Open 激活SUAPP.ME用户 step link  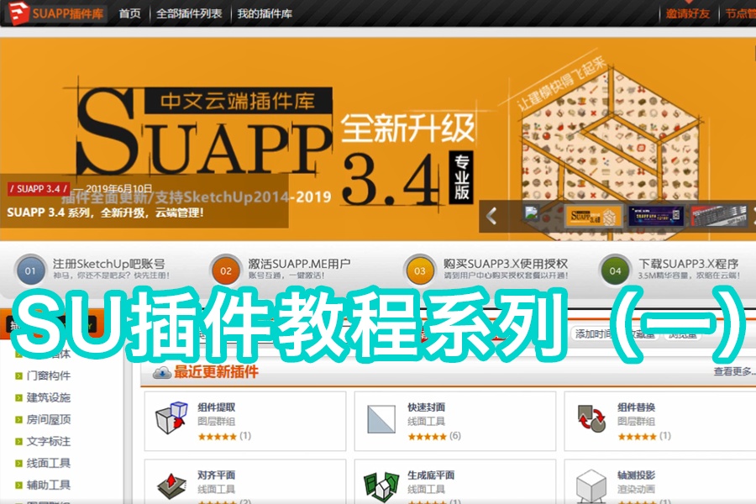[299, 264]
